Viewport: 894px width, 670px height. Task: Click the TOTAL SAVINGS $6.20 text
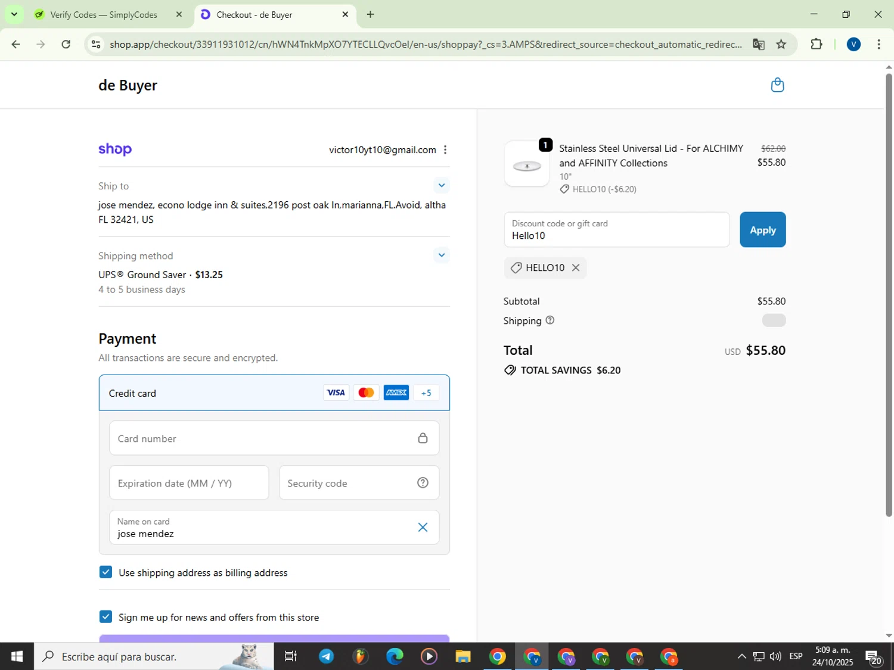(570, 370)
